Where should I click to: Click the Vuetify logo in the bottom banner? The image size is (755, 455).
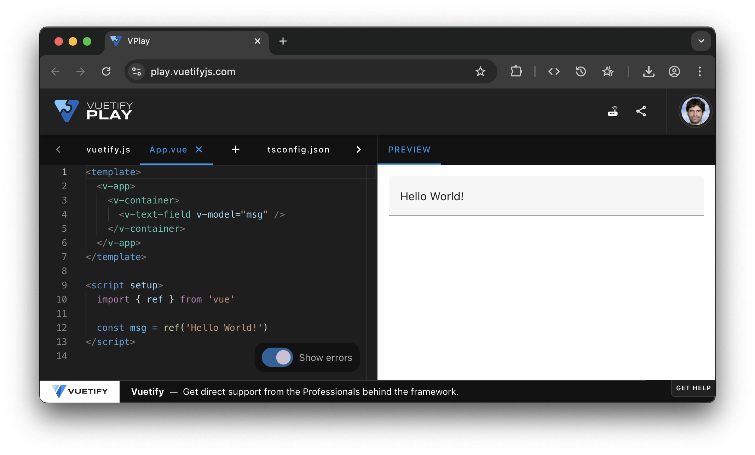tap(80, 391)
